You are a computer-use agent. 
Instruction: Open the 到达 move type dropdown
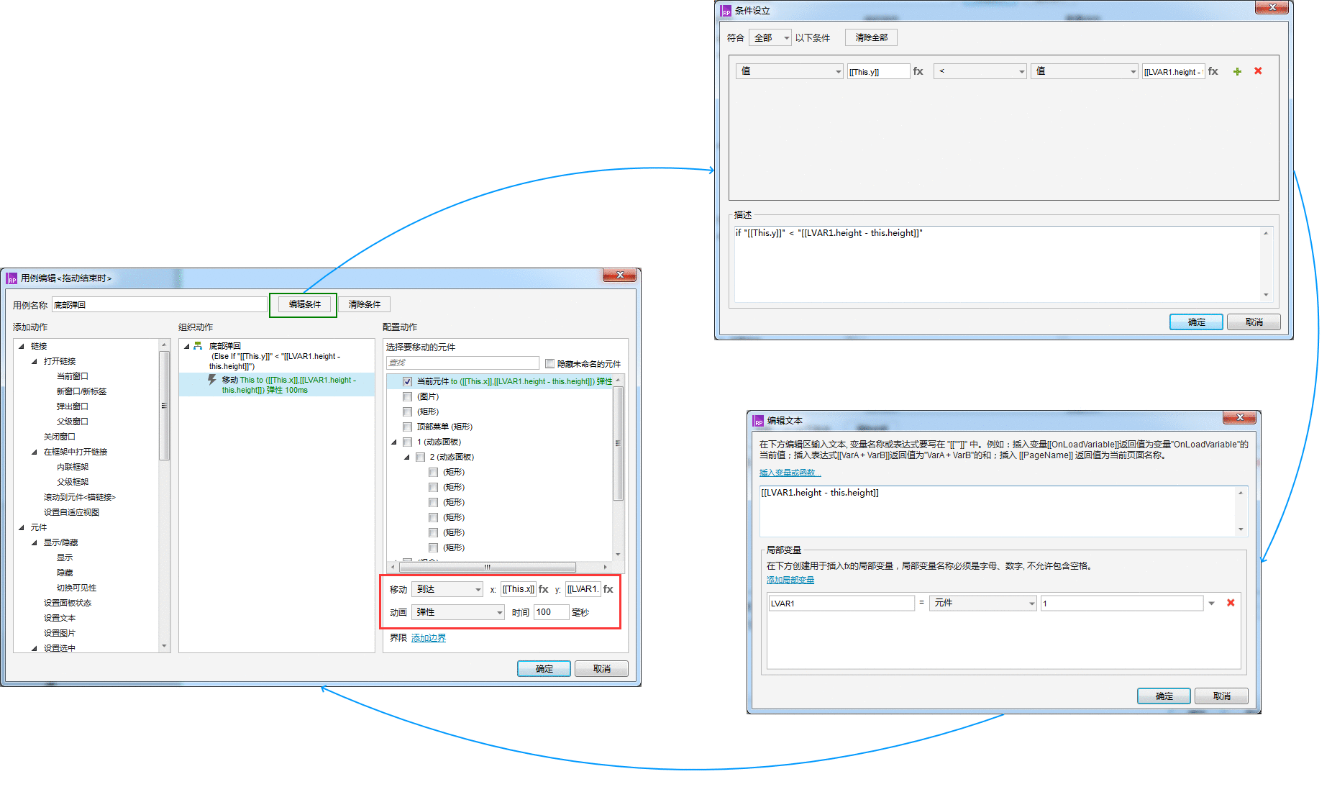447,589
